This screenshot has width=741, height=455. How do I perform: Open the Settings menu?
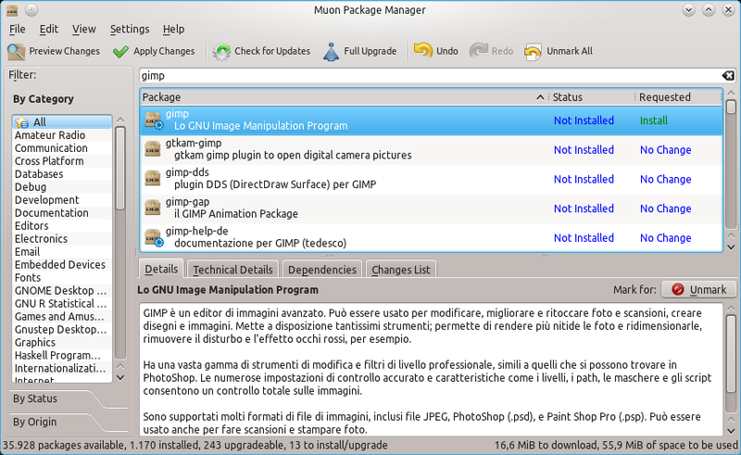pyautogui.click(x=130, y=30)
